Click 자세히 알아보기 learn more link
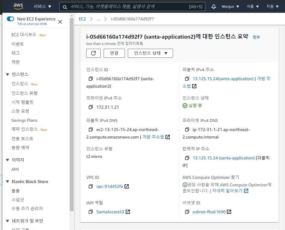The height and width of the screenshot is (230, 285). (x=227, y=191)
